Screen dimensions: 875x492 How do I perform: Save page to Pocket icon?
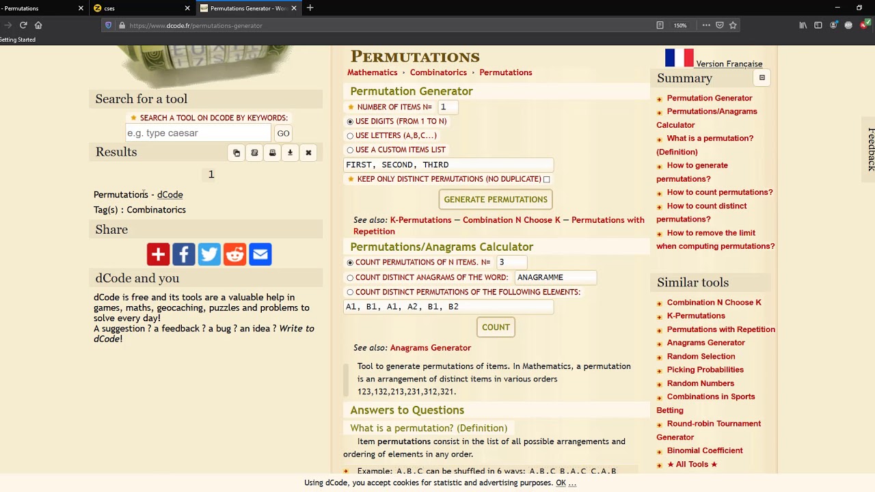click(720, 25)
